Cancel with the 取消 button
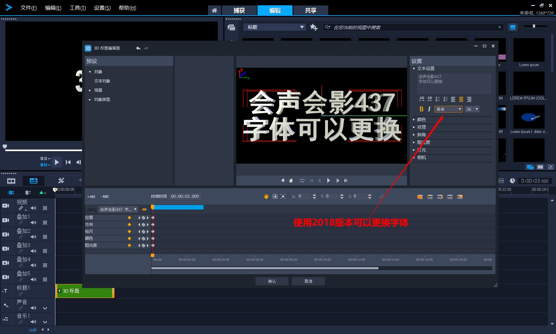This screenshot has width=556, height=334. point(308,281)
